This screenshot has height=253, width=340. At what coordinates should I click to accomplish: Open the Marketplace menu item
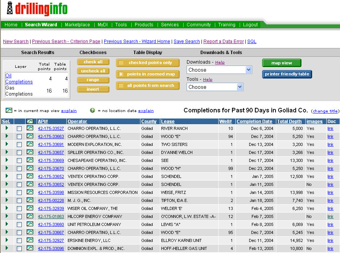(77, 25)
